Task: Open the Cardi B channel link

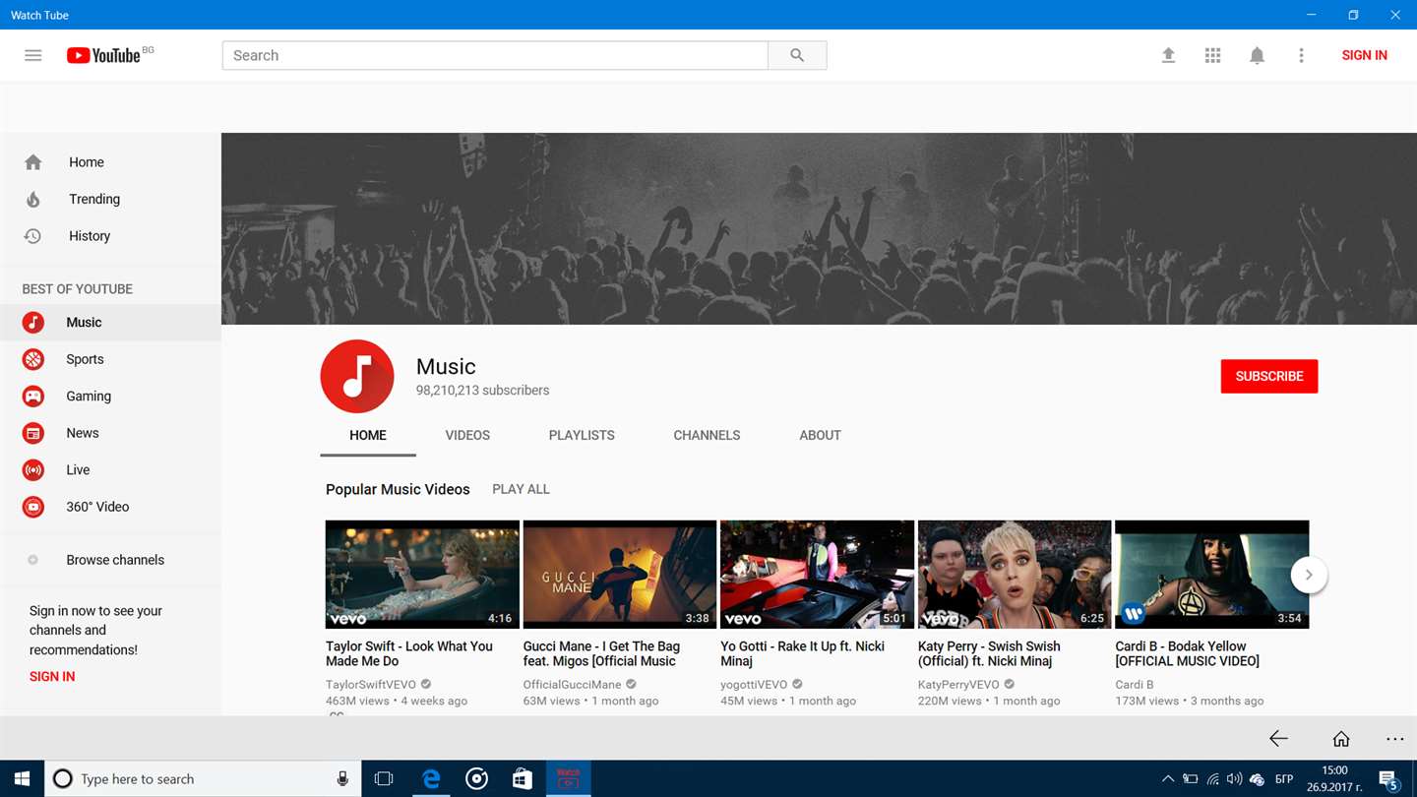Action: 1135,684
